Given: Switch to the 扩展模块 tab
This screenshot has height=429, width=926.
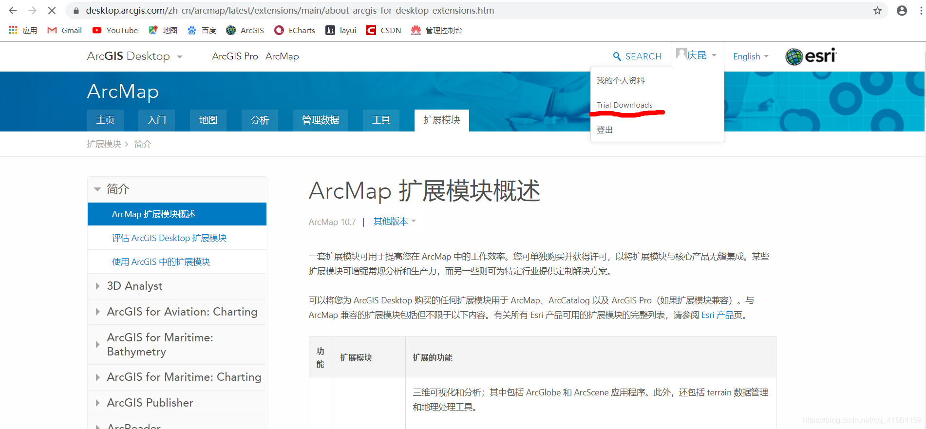Looking at the screenshot, I should [442, 120].
